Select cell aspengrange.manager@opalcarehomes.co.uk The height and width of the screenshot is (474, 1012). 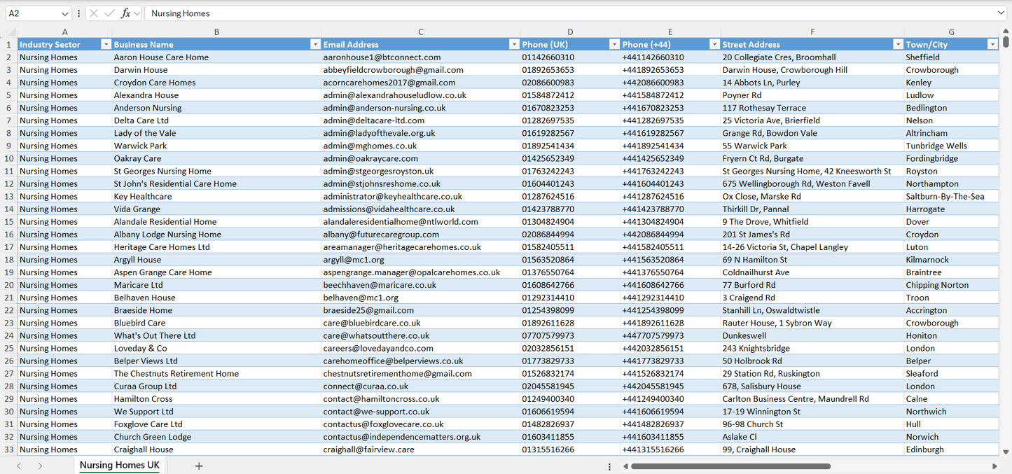click(x=420, y=272)
